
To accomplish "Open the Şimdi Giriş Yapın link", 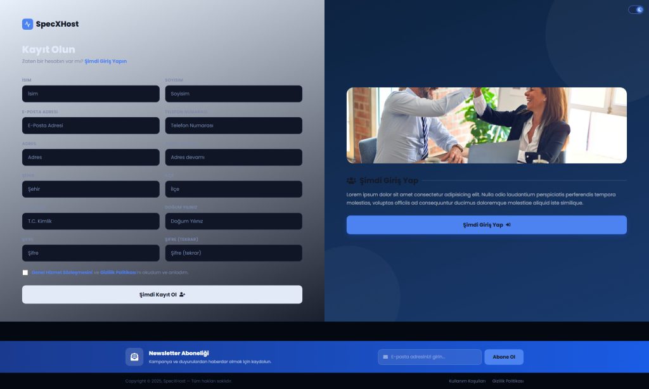I will pyautogui.click(x=105, y=61).
